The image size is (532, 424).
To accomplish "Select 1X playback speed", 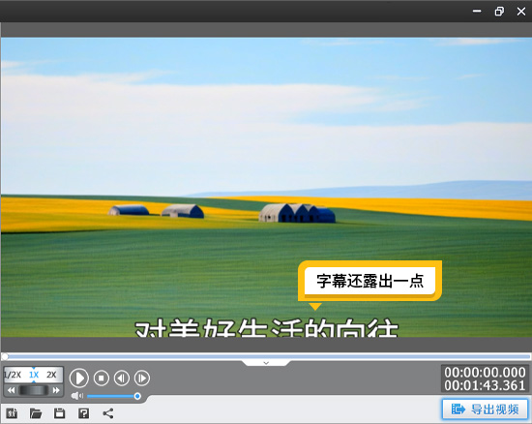I will (34, 375).
